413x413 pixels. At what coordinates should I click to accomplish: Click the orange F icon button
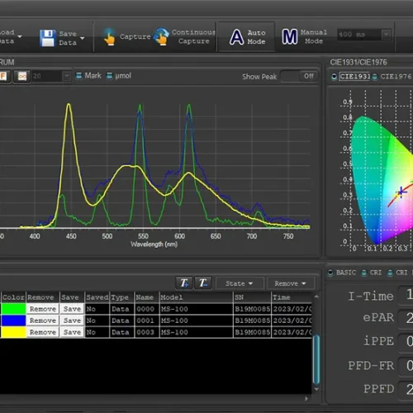point(4,76)
